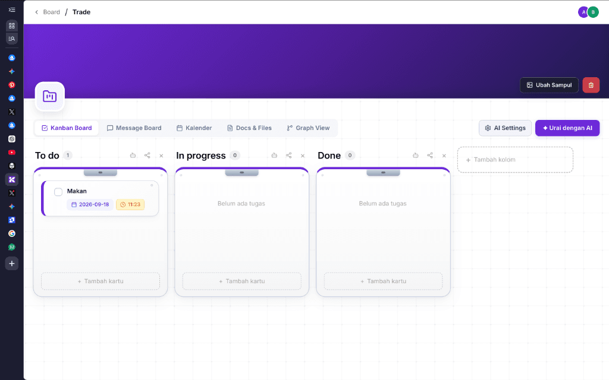The image size is (609, 380).
Task: Click the Ubah Sampul button
Action: [x=549, y=85]
